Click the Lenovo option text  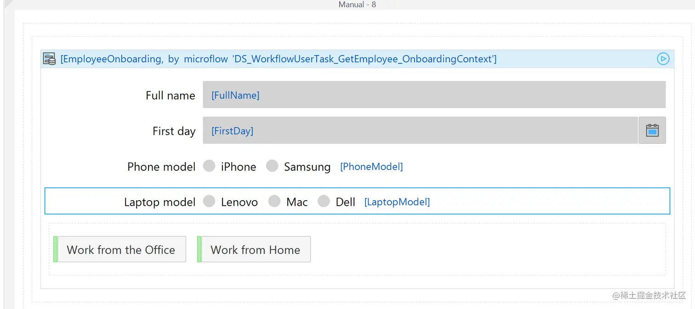tap(239, 202)
